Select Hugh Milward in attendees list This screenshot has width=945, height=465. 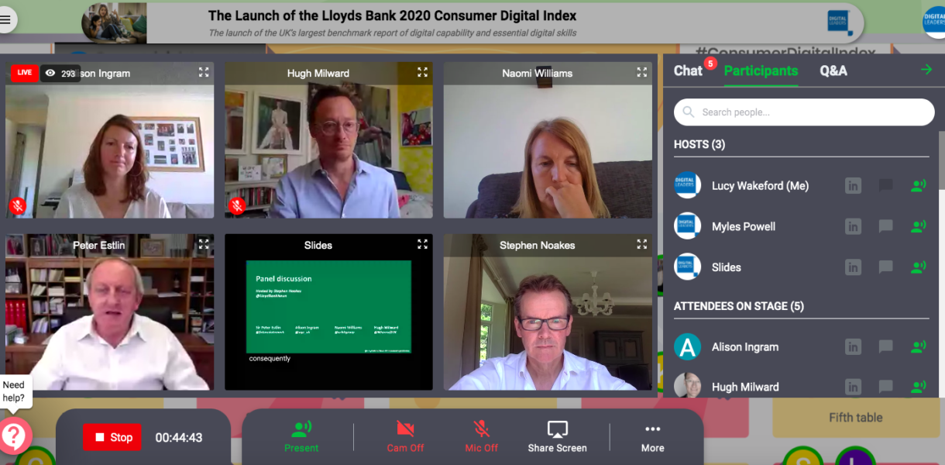745,387
